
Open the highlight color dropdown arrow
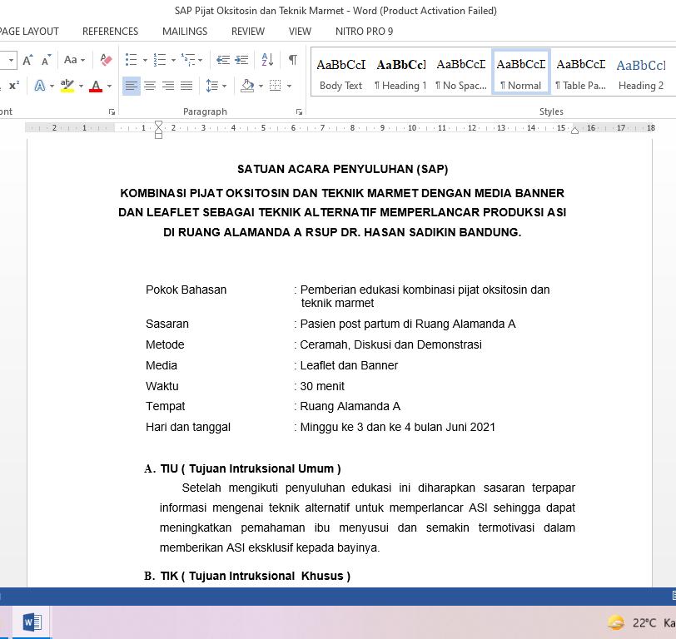[x=81, y=87]
